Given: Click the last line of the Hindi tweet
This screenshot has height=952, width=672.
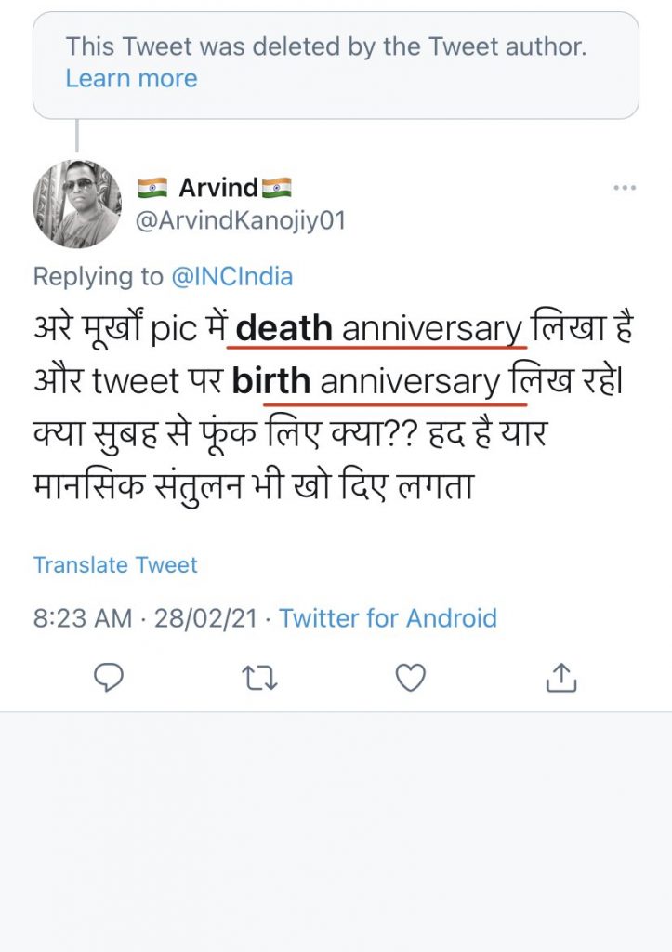Looking at the screenshot, I should pos(253,485).
